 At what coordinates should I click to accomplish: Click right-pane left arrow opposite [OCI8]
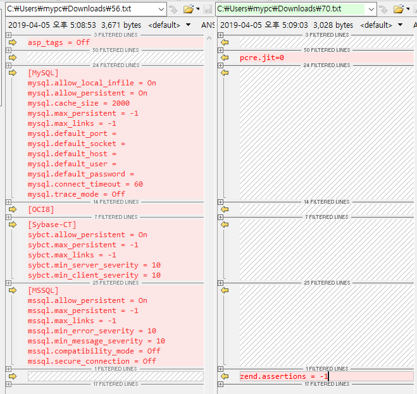225,209
